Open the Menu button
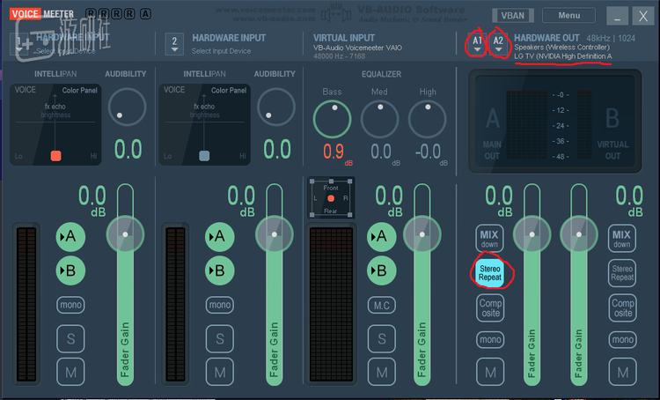Screen dimensions: 660x400 [x=568, y=15]
